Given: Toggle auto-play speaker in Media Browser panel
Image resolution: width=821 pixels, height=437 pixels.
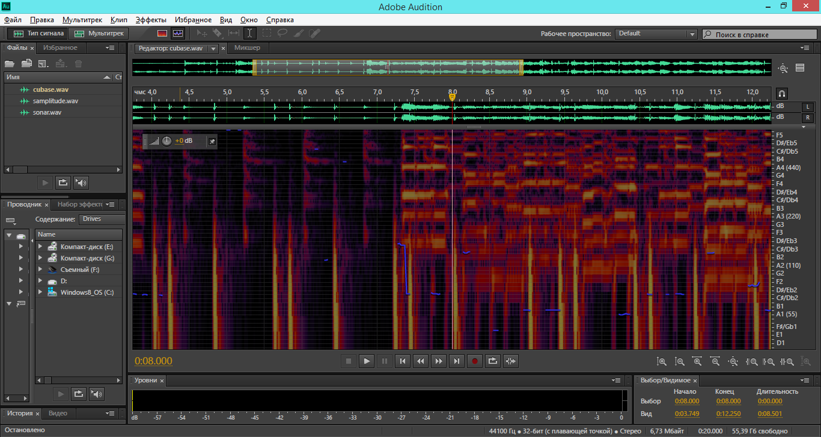Looking at the screenshot, I should [97, 394].
